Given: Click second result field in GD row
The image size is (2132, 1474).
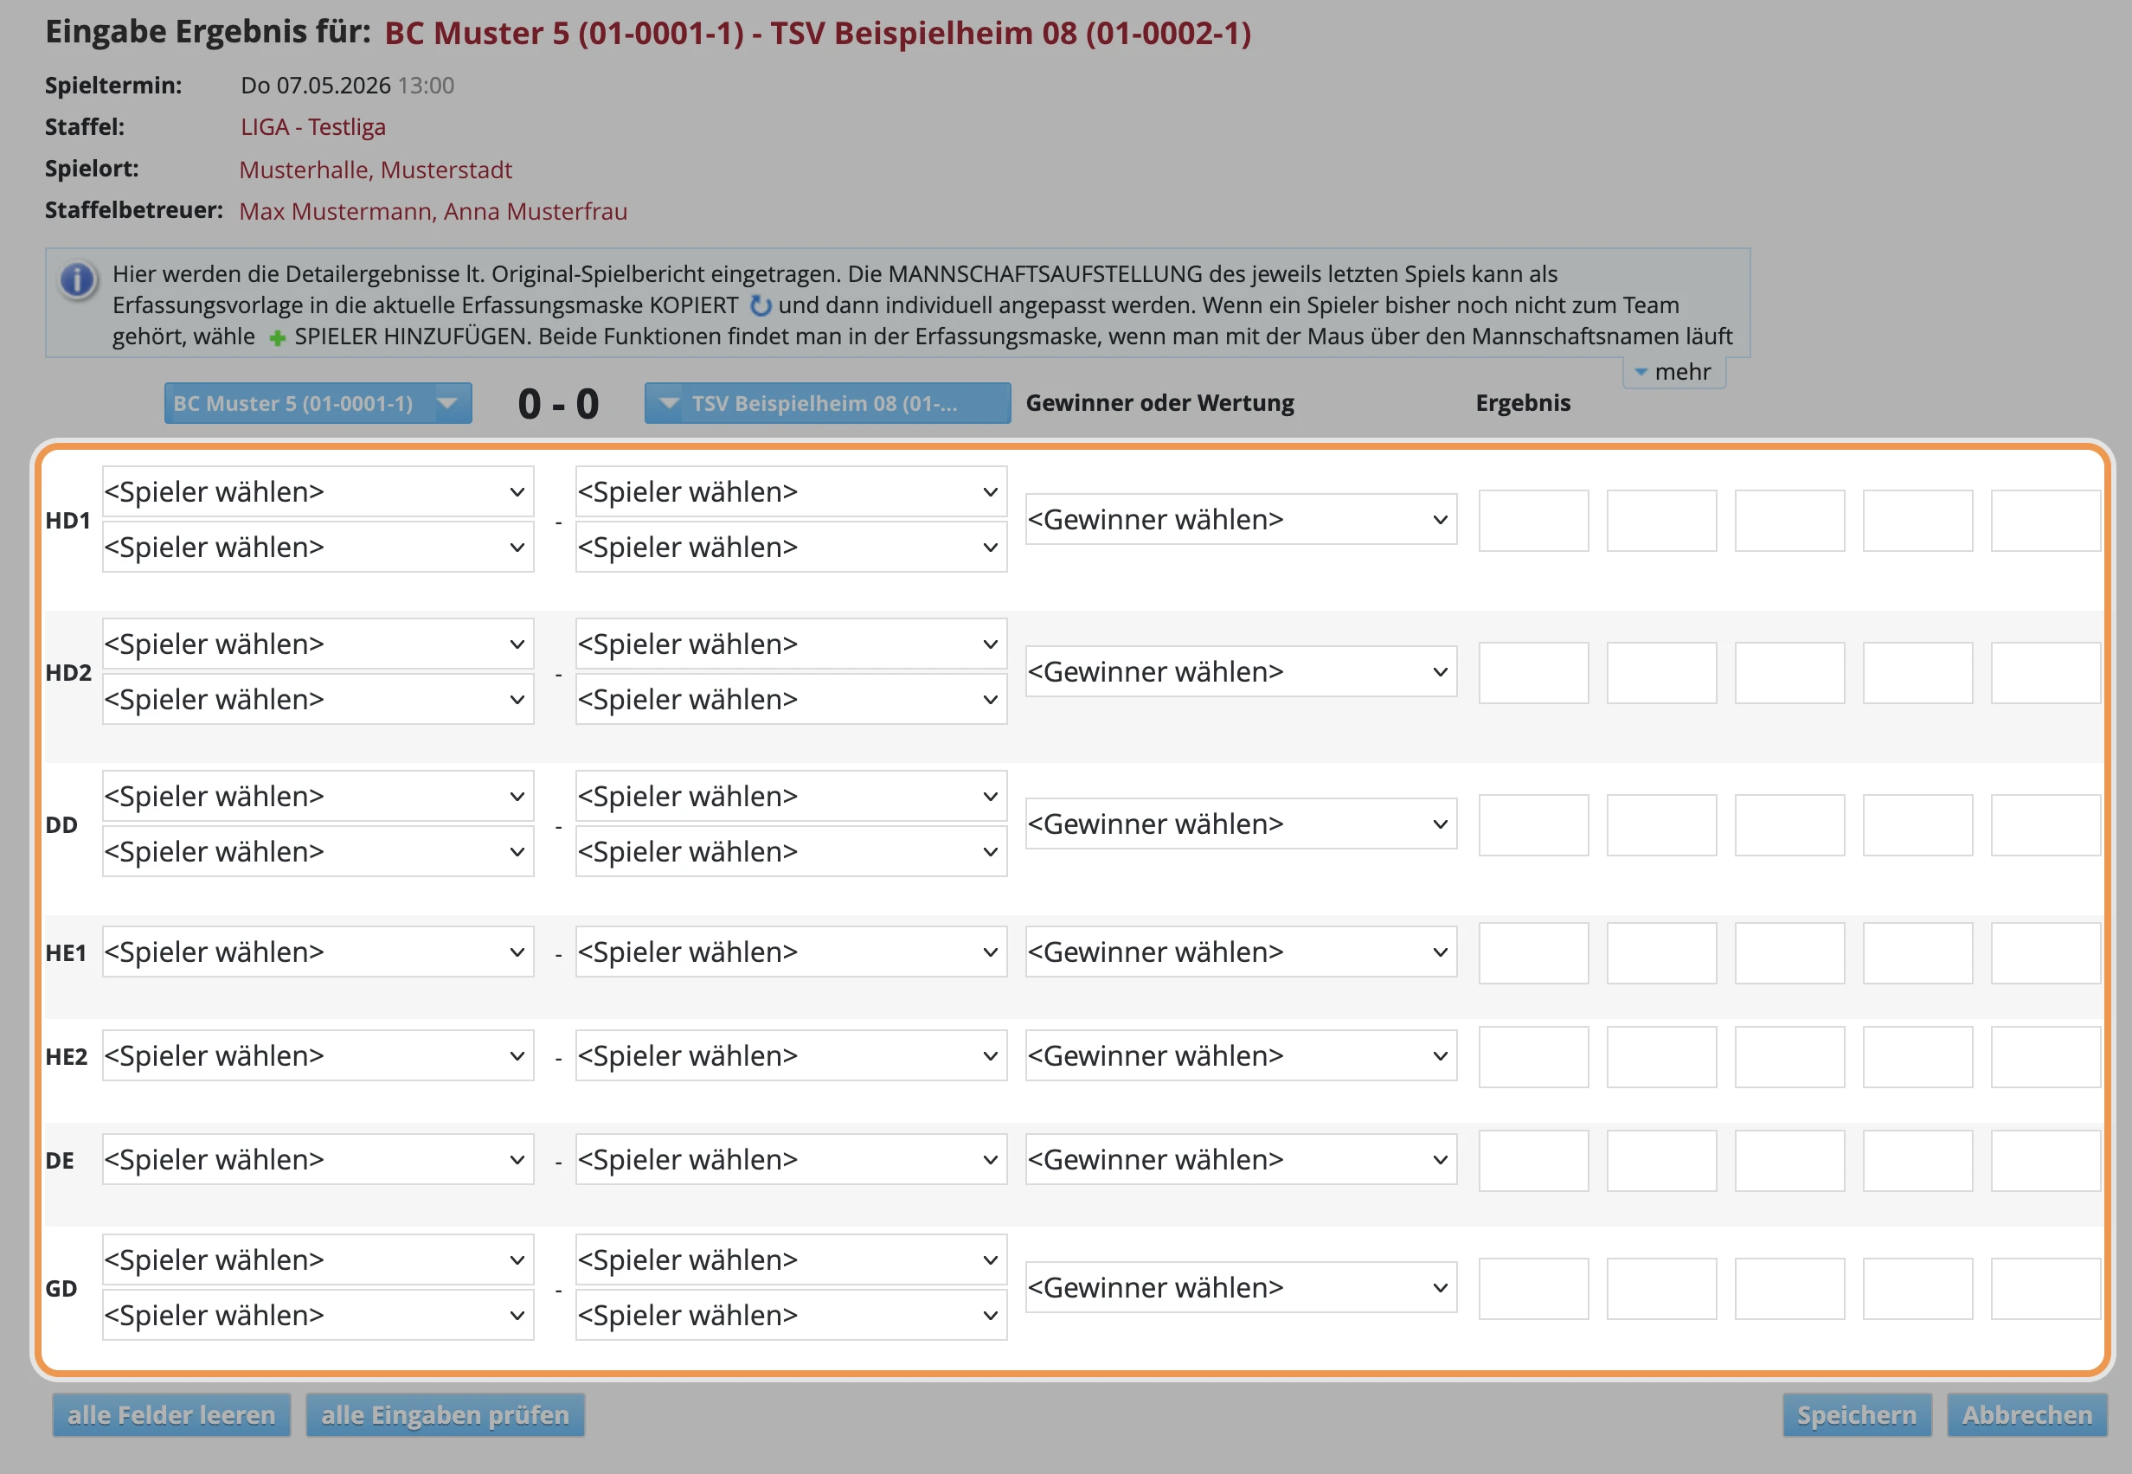Looking at the screenshot, I should [1662, 1288].
